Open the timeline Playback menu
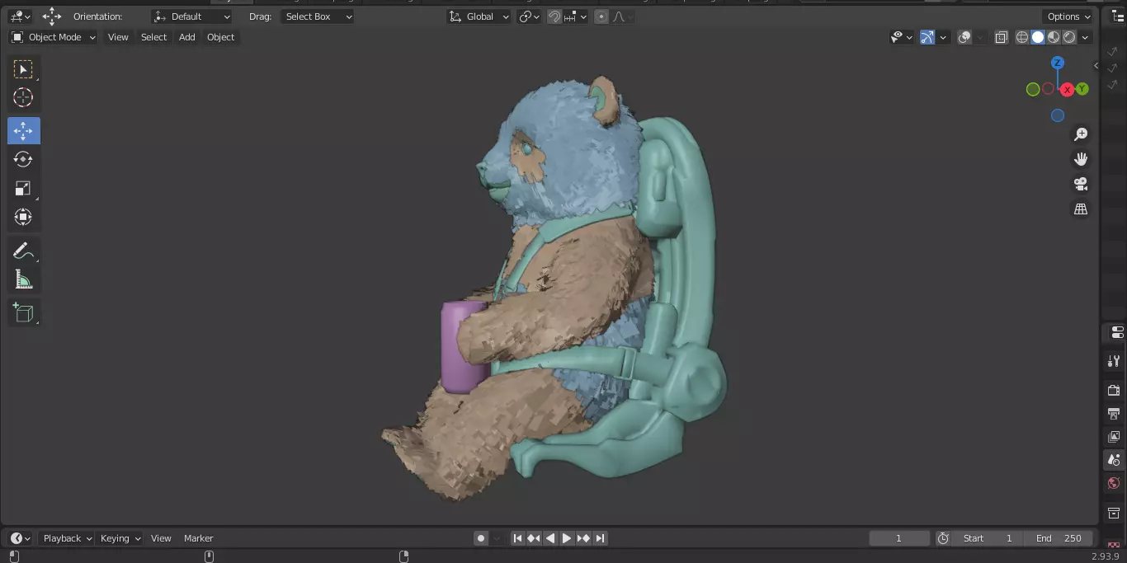 pyautogui.click(x=68, y=538)
